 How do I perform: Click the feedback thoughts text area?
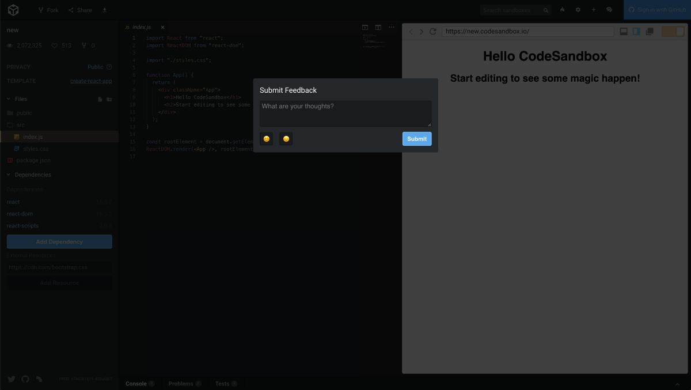click(x=345, y=114)
